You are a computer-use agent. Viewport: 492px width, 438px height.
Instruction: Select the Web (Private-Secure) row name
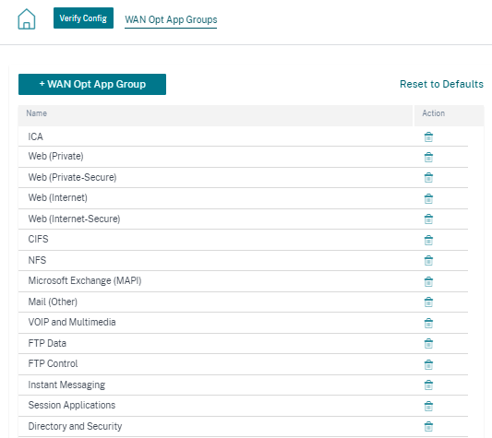pos(73,177)
